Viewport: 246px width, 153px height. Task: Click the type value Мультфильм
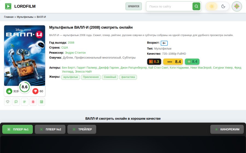point(163,49)
